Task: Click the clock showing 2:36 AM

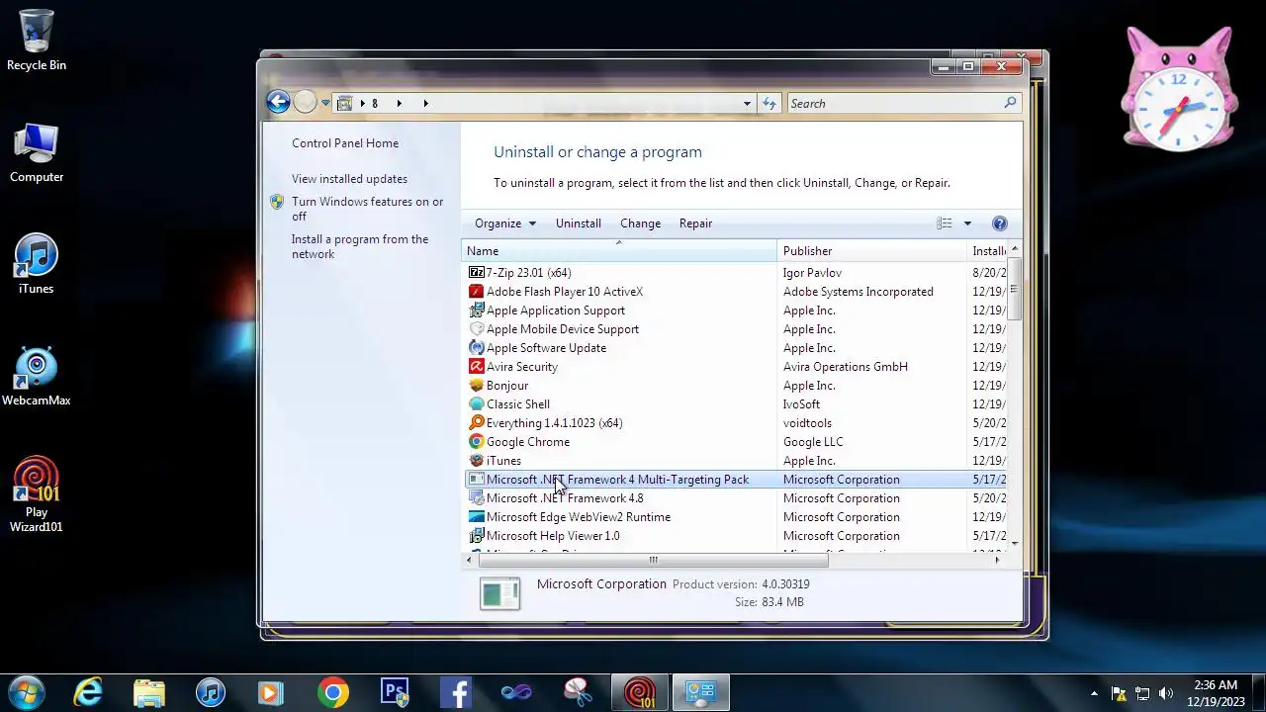Action: [1215, 684]
